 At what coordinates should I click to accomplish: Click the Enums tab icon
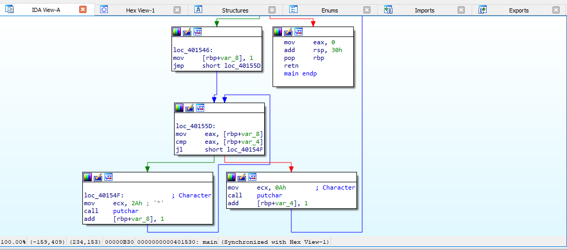[x=293, y=10]
